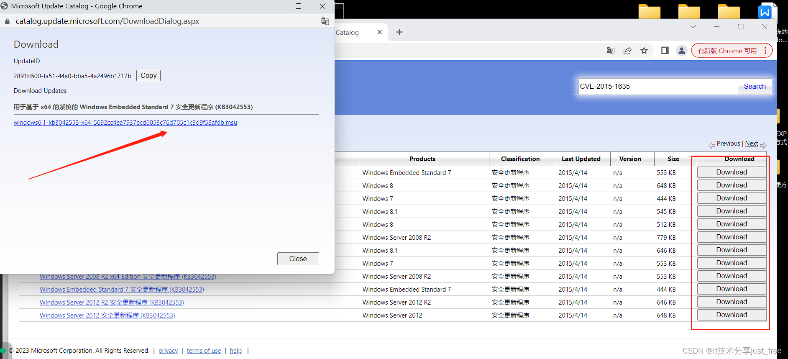Close the download dialog with Close button
The image size is (788, 359).
298,259
